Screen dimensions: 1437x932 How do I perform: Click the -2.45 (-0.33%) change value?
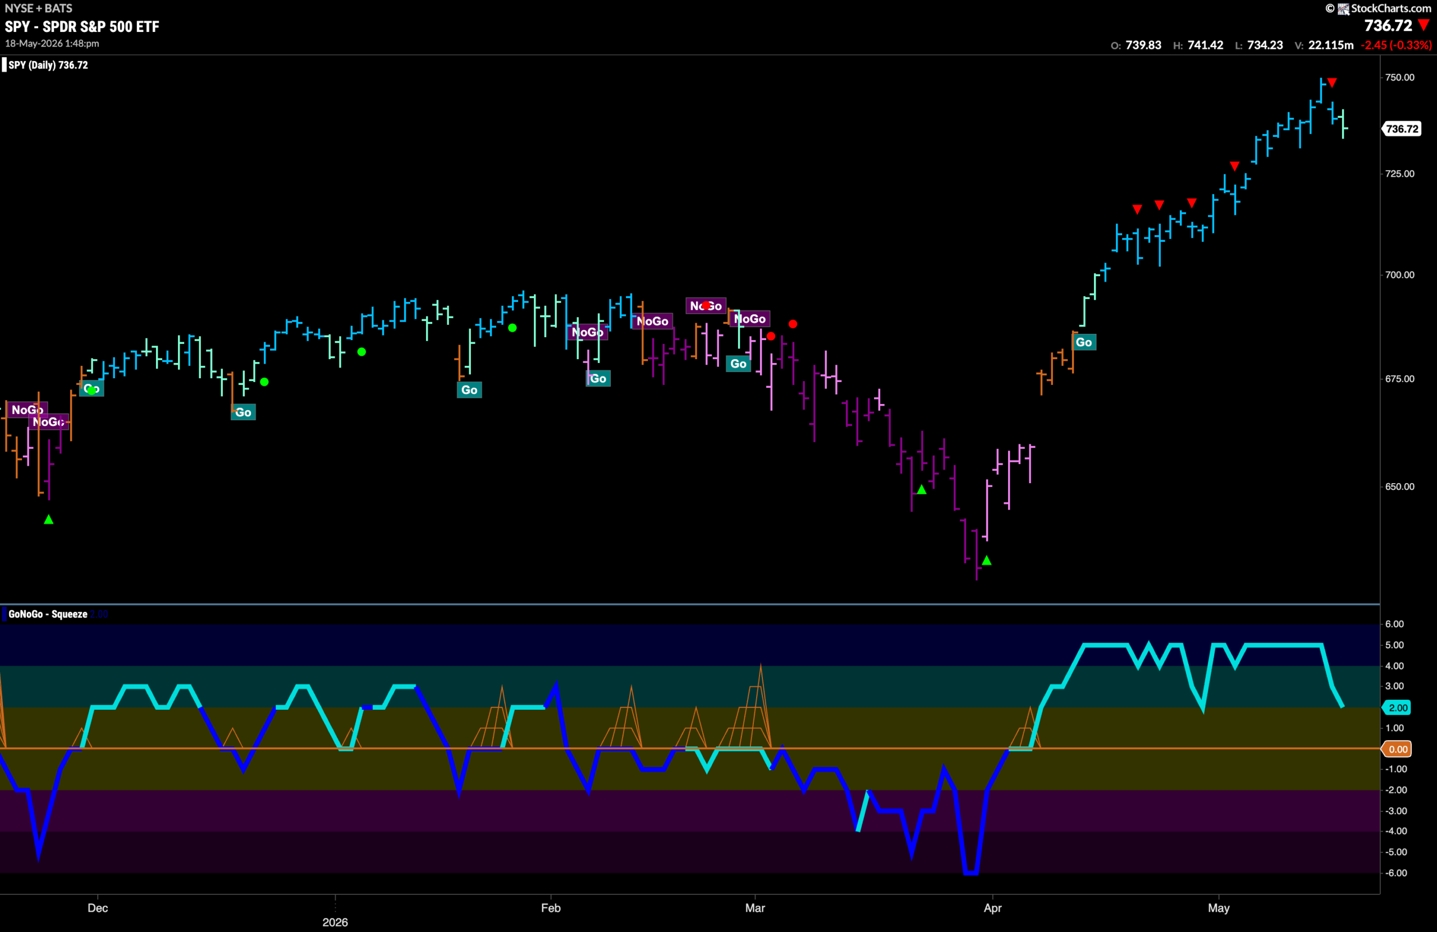click(x=1396, y=45)
